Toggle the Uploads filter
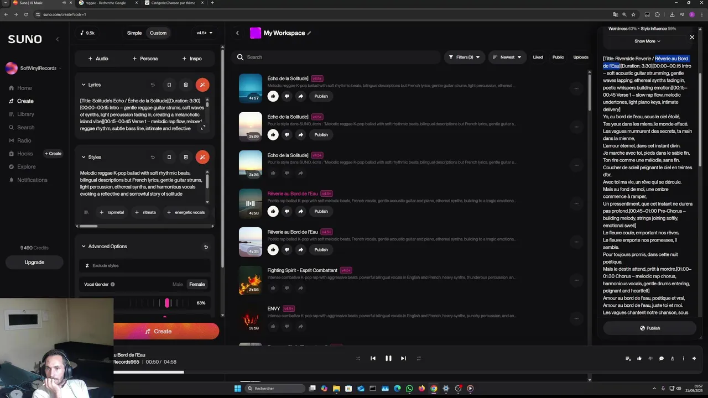 coord(581,57)
